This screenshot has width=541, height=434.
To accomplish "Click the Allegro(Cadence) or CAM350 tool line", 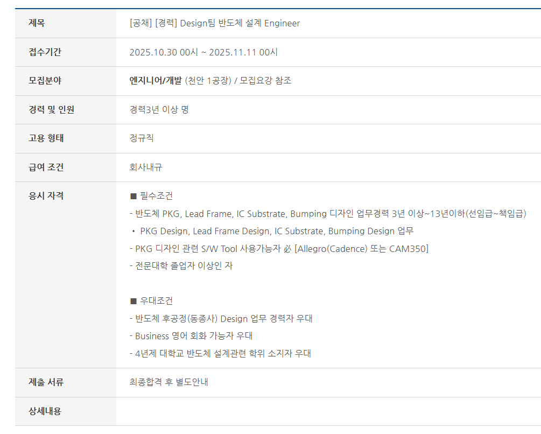I will (279, 248).
